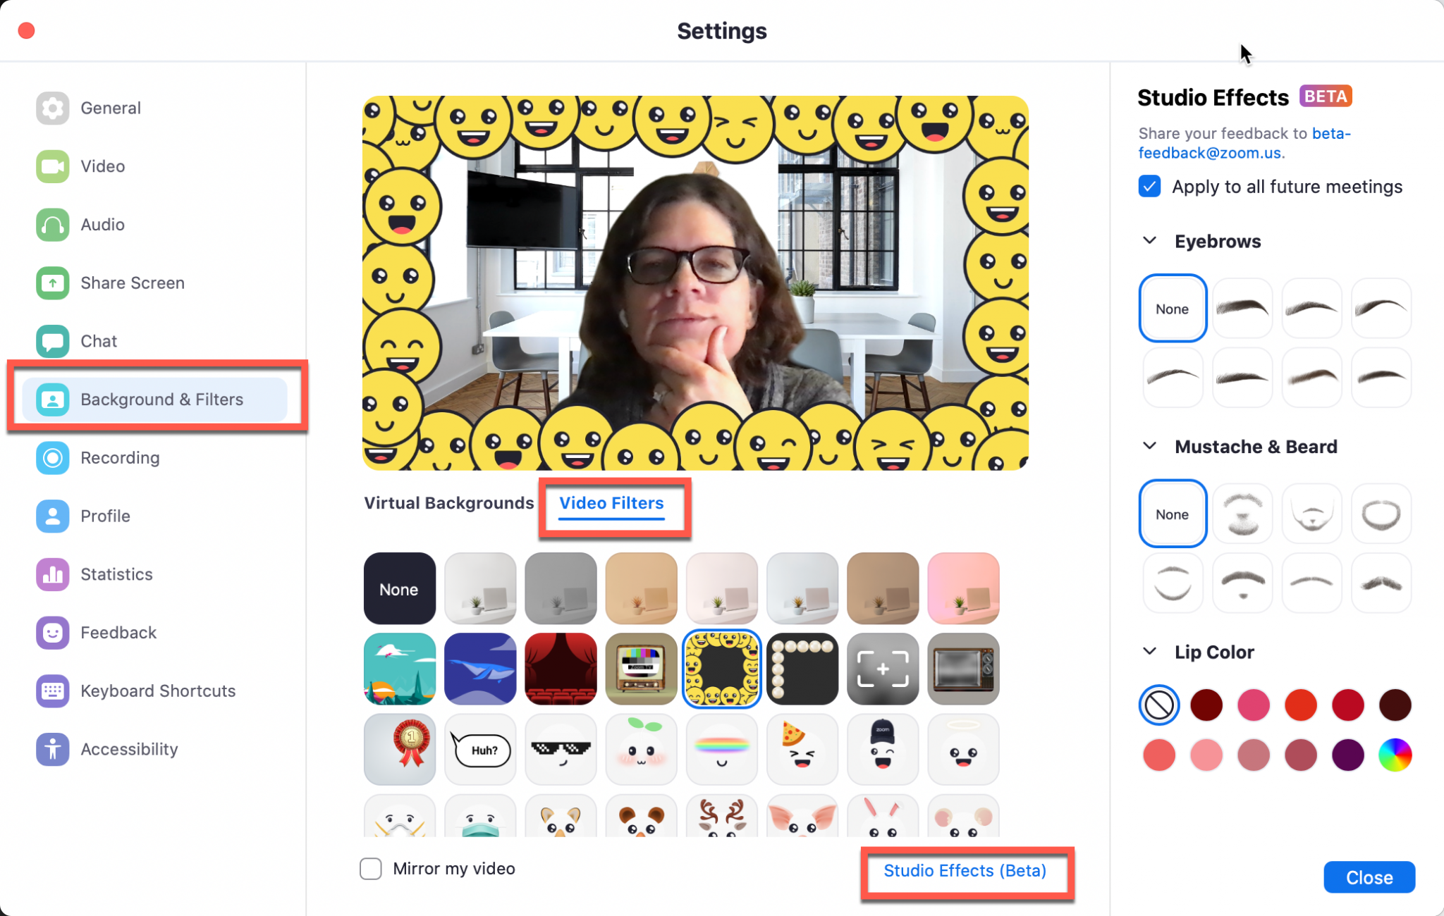The height and width of the screenshot is (916, 1444).
Task: Select the no lip color option
Action: 1158,705
